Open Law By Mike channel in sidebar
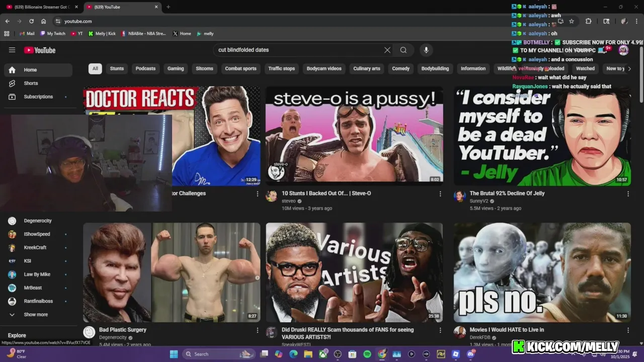644x362 pixels. tap(38, 275)
